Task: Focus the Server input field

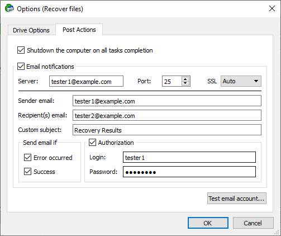Action: [x=86, y=81]
